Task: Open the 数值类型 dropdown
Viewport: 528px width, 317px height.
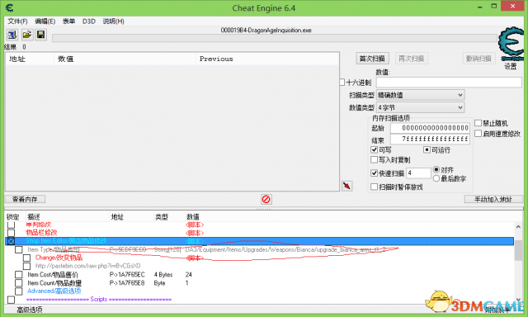Action: click(420, 107)
